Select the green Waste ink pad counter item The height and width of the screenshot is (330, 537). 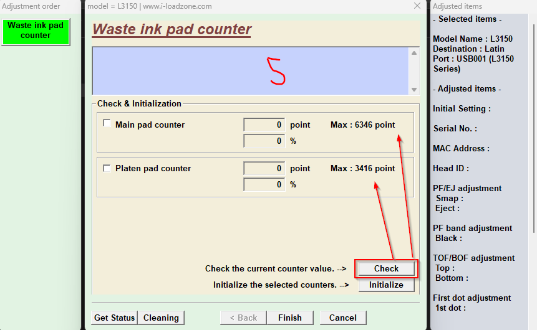pos(36,31)
